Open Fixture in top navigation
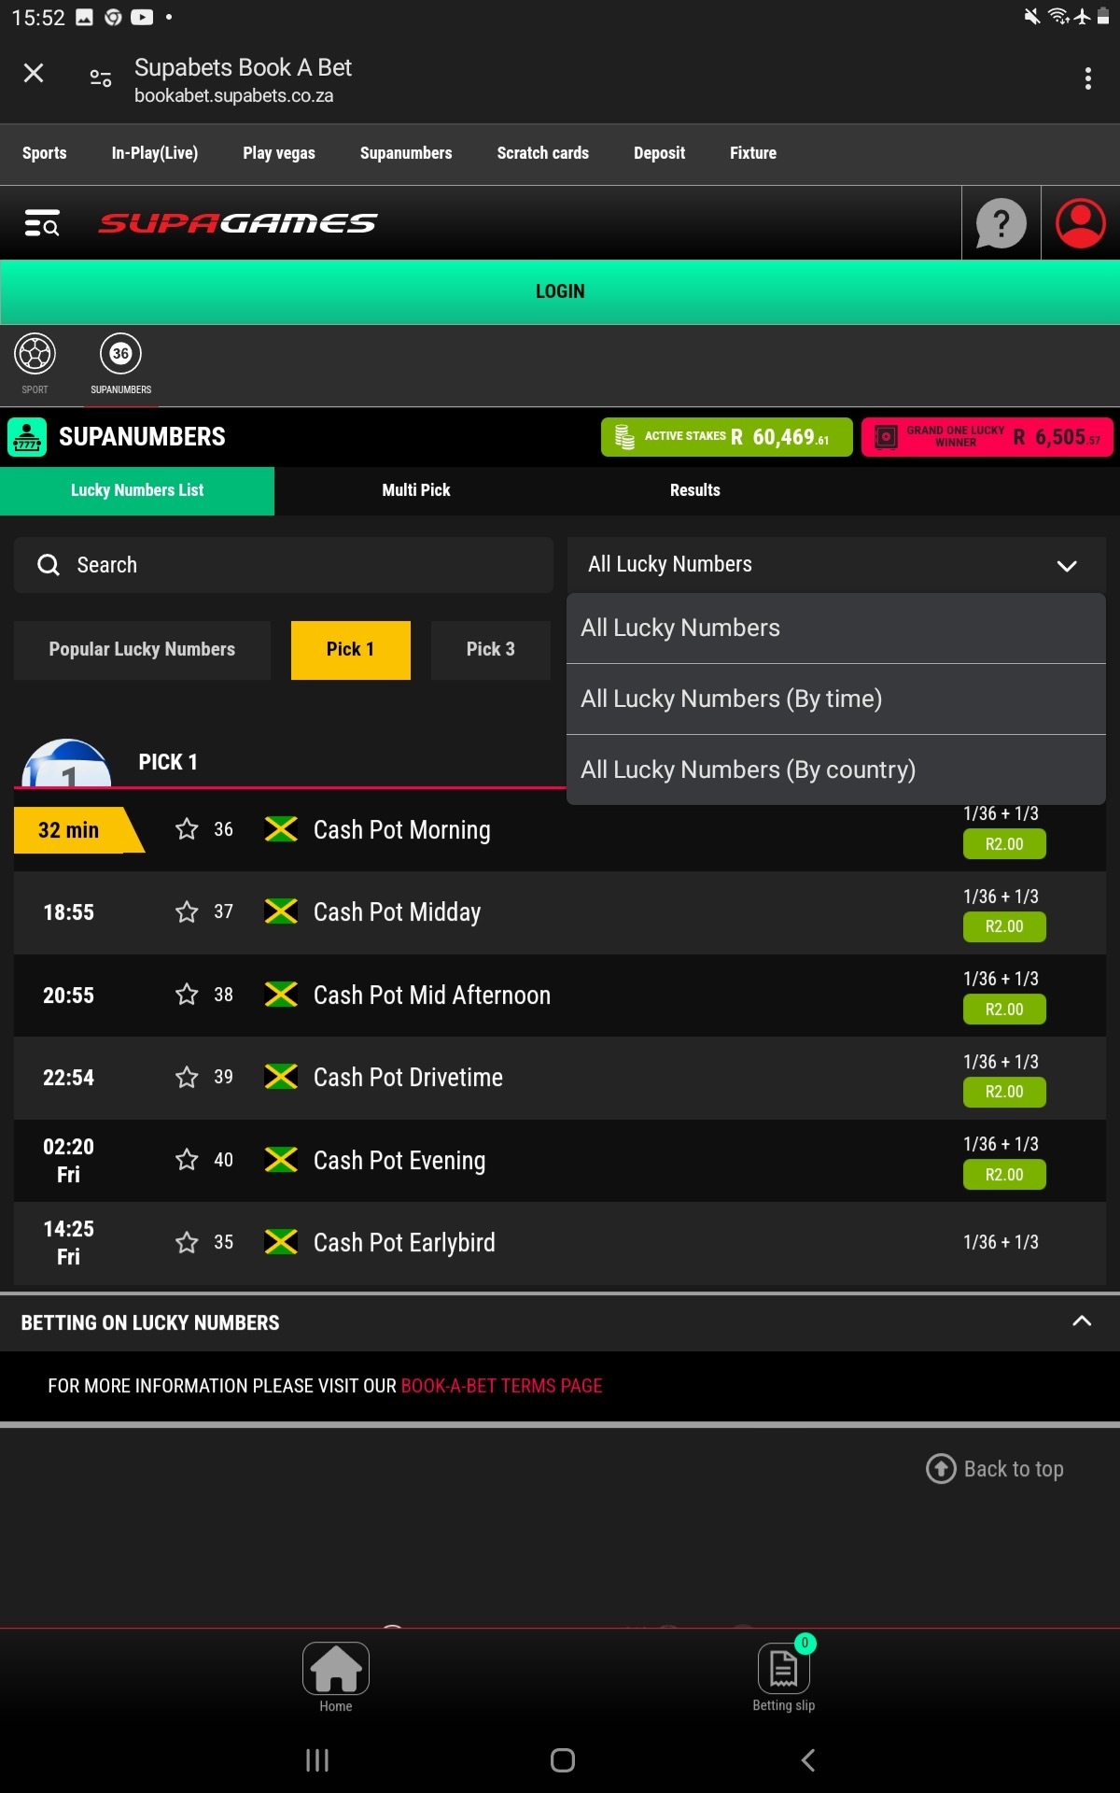The width and height of the screenshot is (1120, 1793). pos(753,153)
